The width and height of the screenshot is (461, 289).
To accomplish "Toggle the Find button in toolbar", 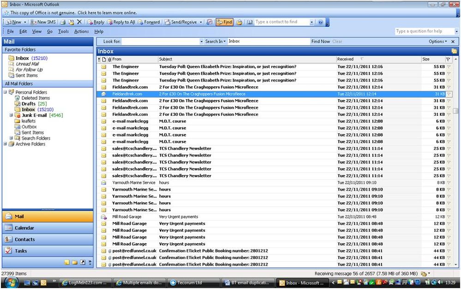I will click(x=225, y=22).
